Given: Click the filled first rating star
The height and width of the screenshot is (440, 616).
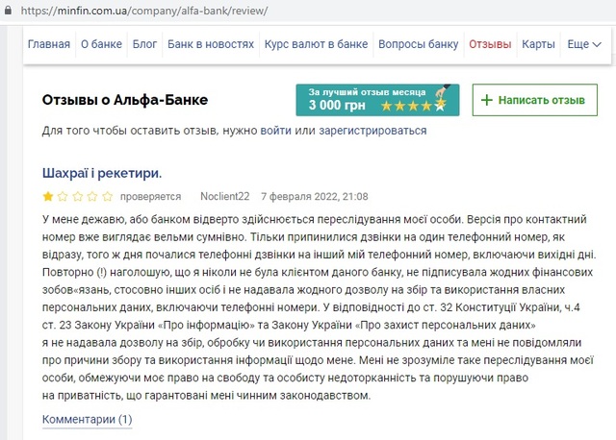Looking at the screenshot, I should coord(48,196).
